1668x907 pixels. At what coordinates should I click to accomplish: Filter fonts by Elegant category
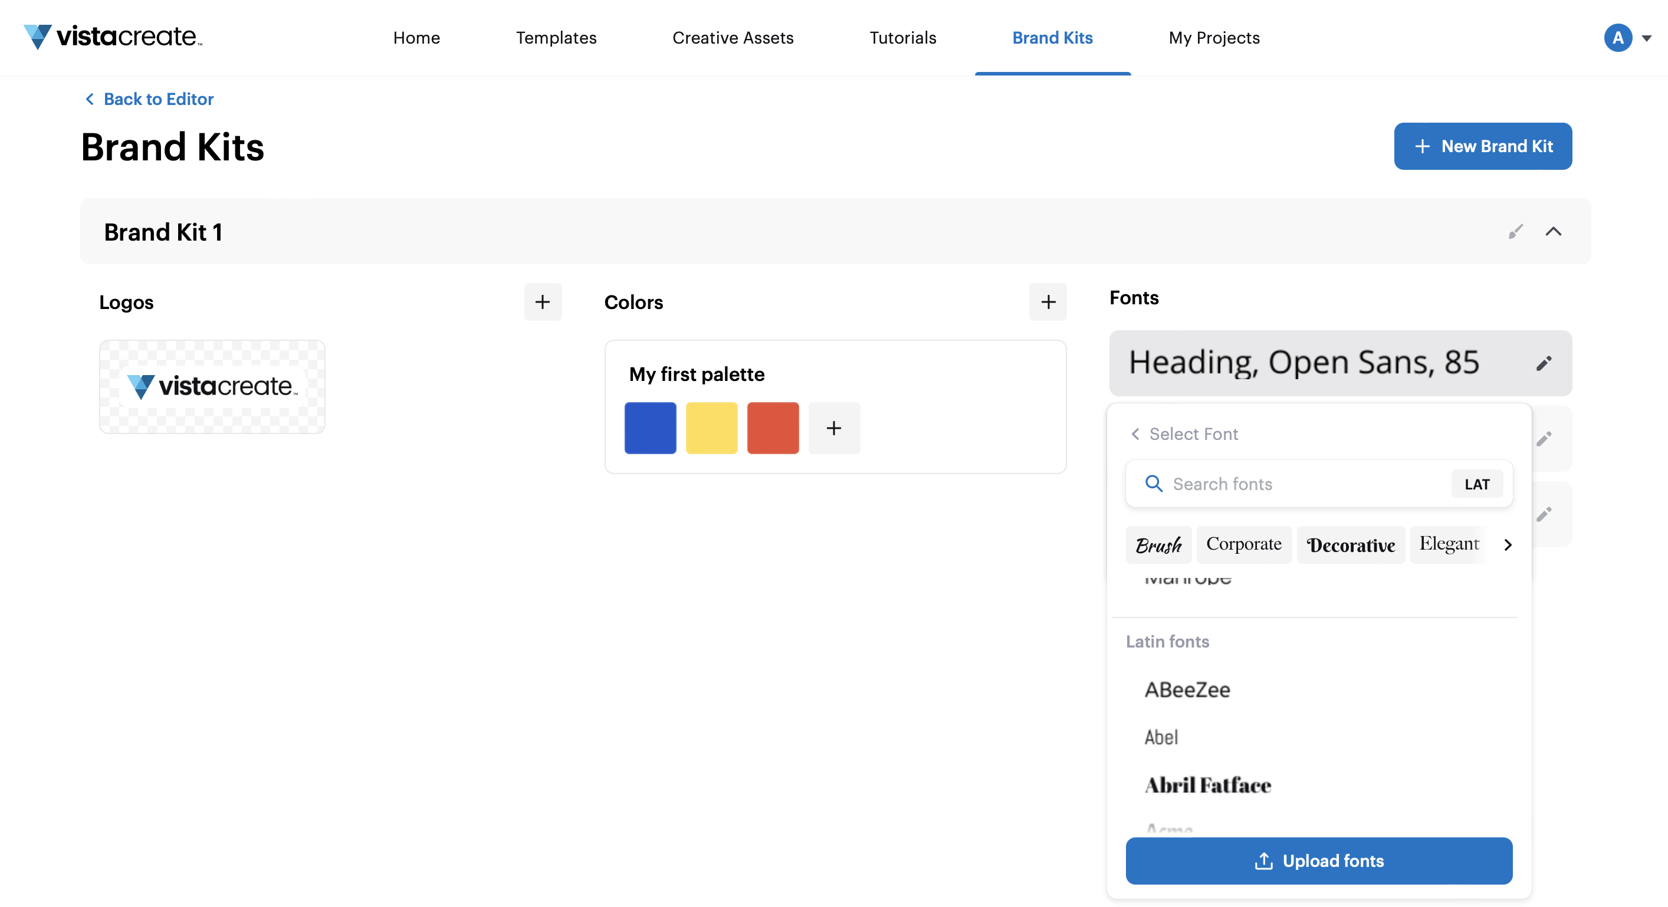pos(1449,544)
